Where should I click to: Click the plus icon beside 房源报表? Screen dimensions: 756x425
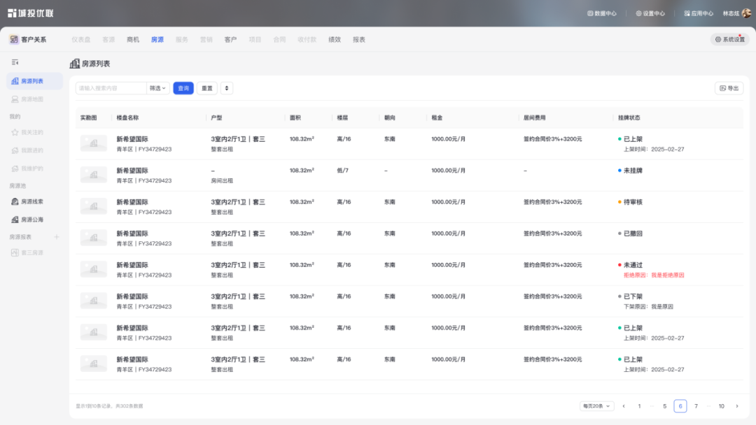click(57, 237)
